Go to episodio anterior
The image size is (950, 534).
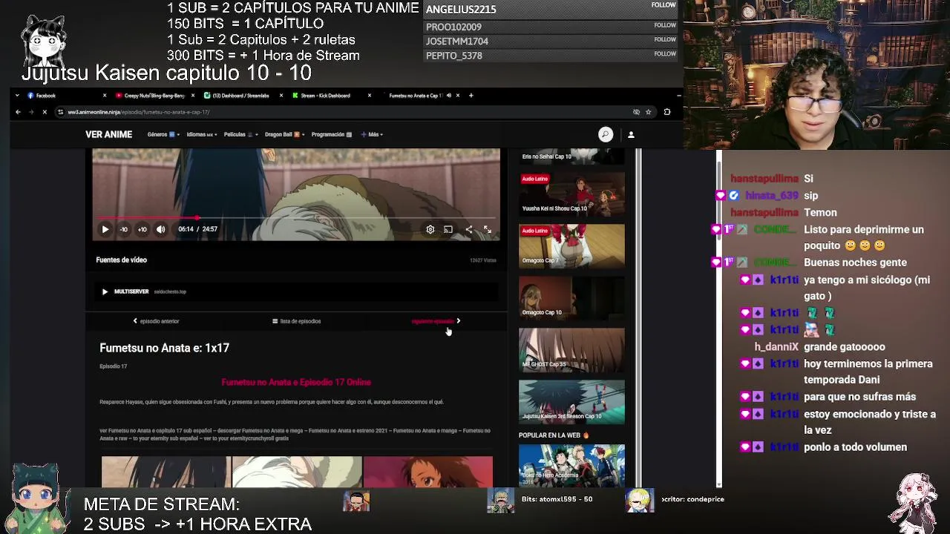click(x=156, y=321)
